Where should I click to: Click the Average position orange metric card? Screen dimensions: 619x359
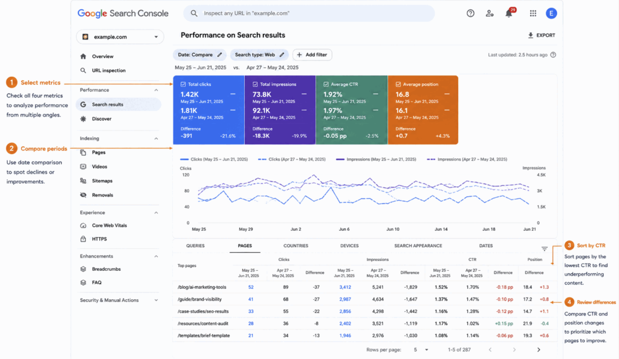pos(423,110)
